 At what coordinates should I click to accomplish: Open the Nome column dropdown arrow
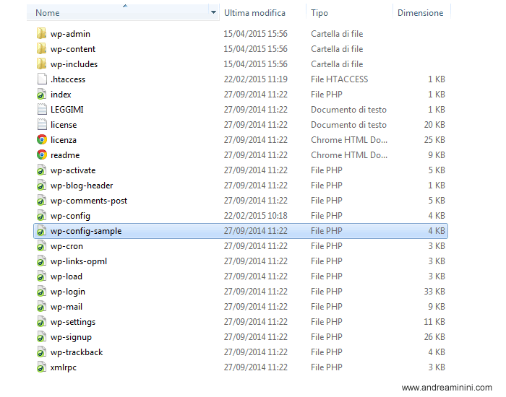(x=213, y=13)
